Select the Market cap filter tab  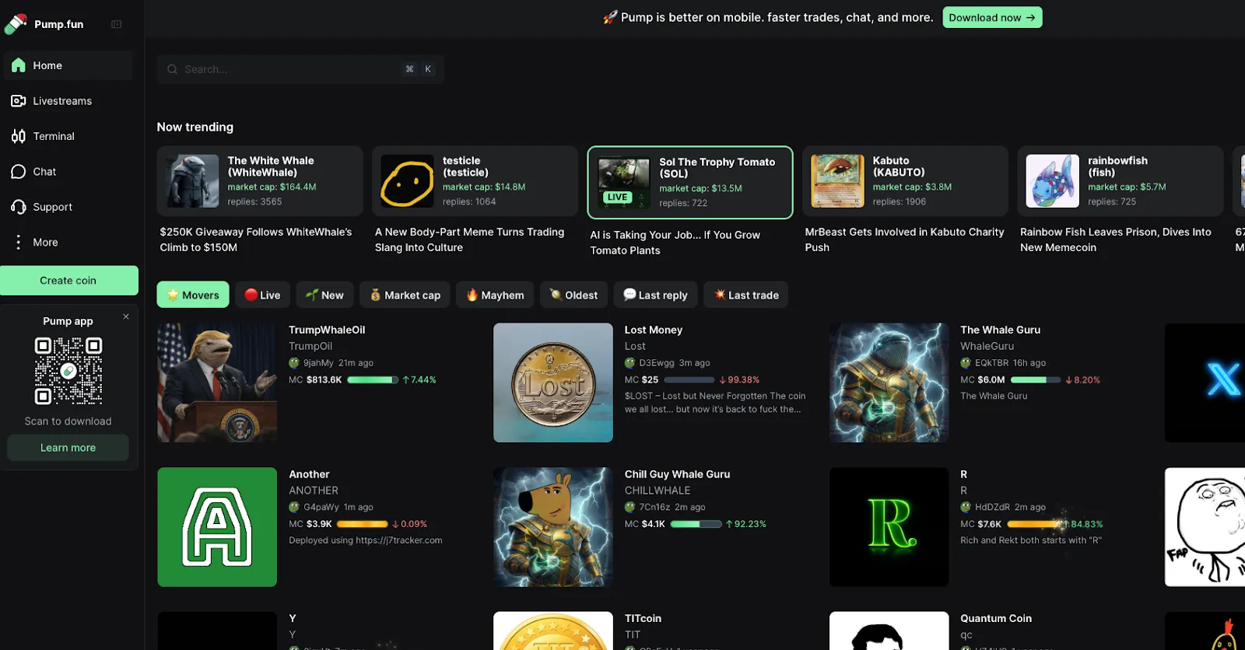click(x=405, y=295)
